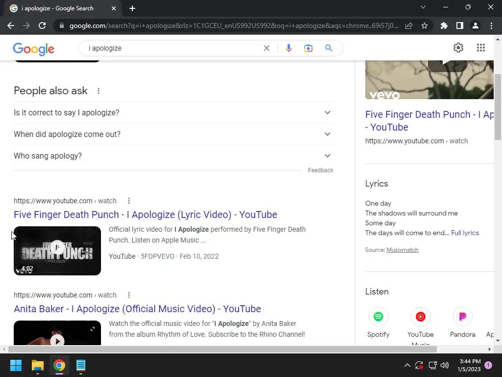Open the clock showing 3:44 PM
Image resolution: width=502 pixels, height=377 pixels.
(x=469, y=365)
